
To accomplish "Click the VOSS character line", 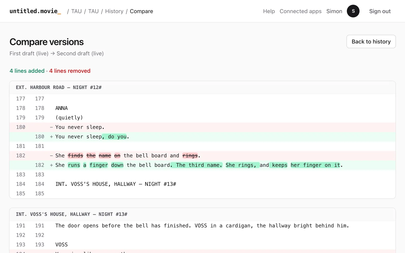I will (202, 245).
